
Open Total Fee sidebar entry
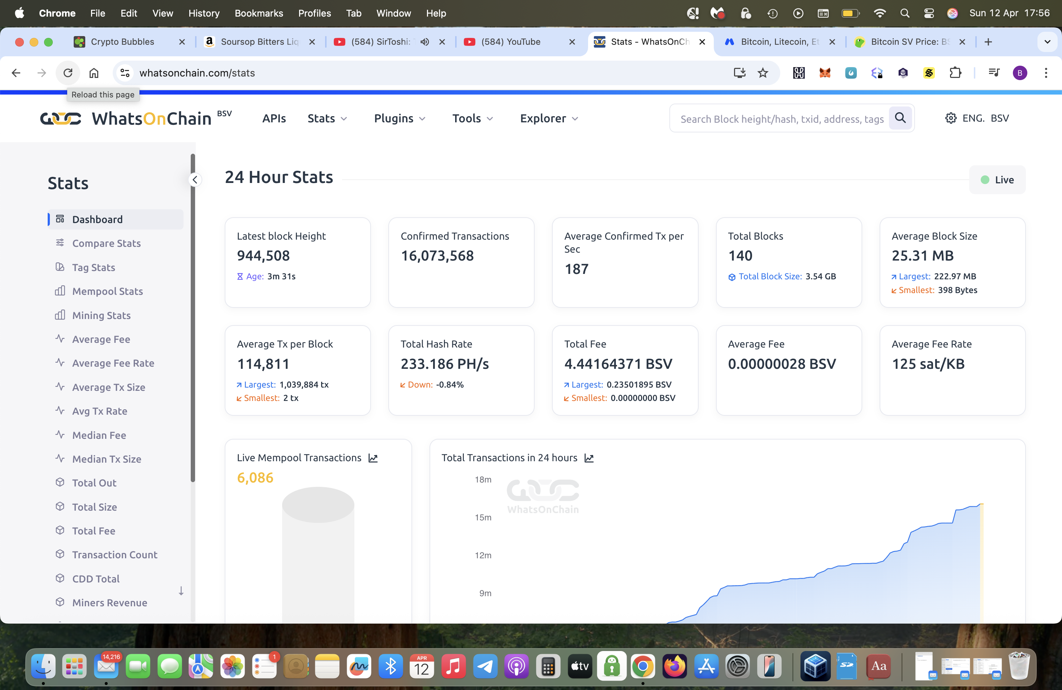point(93,531)
